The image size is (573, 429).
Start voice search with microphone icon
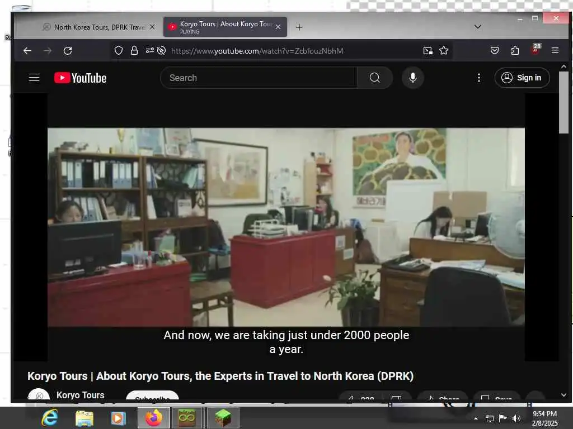(x=413, y=78)
